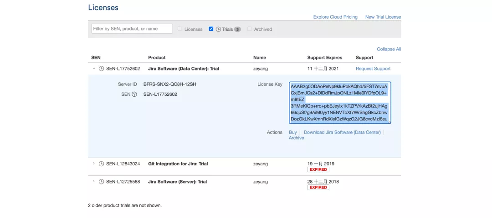Expand the Git Integration for Jira trial row

94,163
